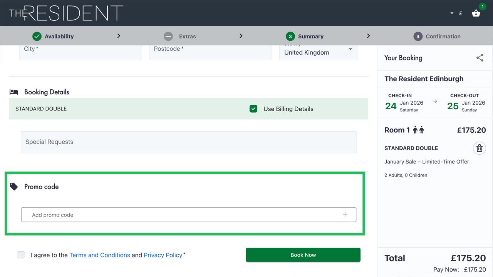This screenshot has width=493, height=277.
Task: Click the bed icon beside Booking Details
Action: coord(13,92)
